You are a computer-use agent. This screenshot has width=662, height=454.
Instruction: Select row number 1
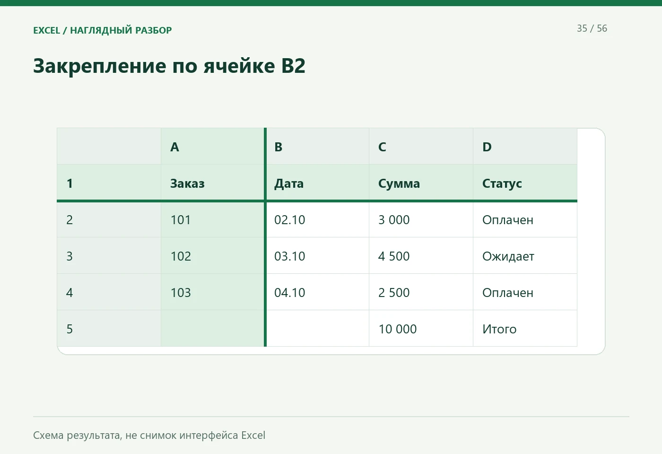click(x=109, y=183)
